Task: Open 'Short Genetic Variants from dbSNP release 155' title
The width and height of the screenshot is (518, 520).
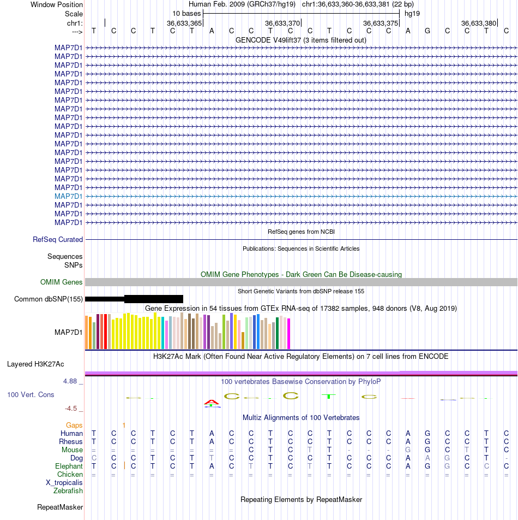Action: pos(301,291)
